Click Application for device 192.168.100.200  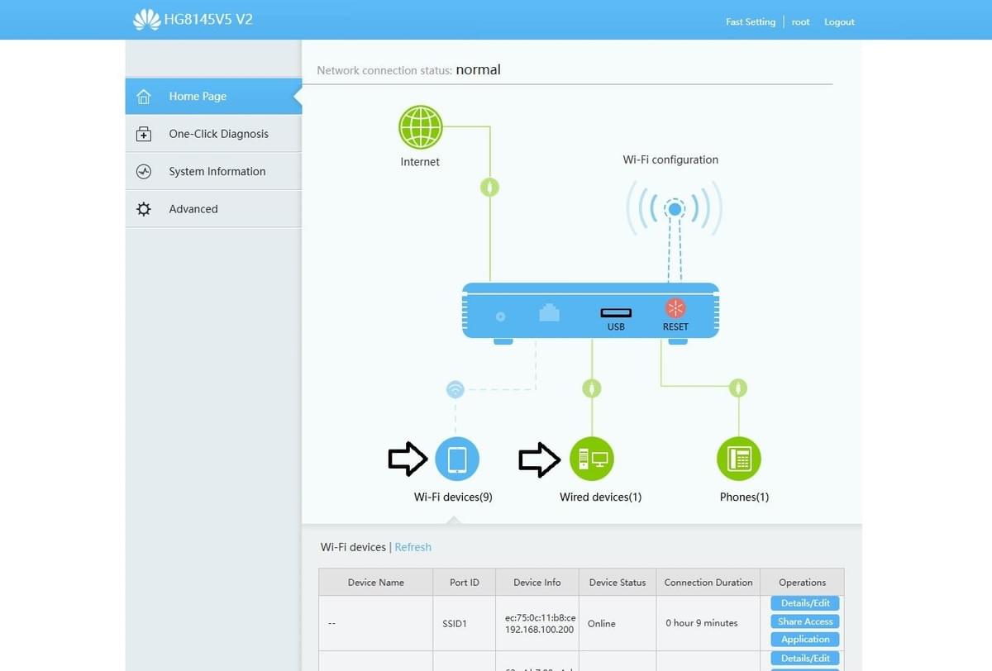[x=805, y=640]
